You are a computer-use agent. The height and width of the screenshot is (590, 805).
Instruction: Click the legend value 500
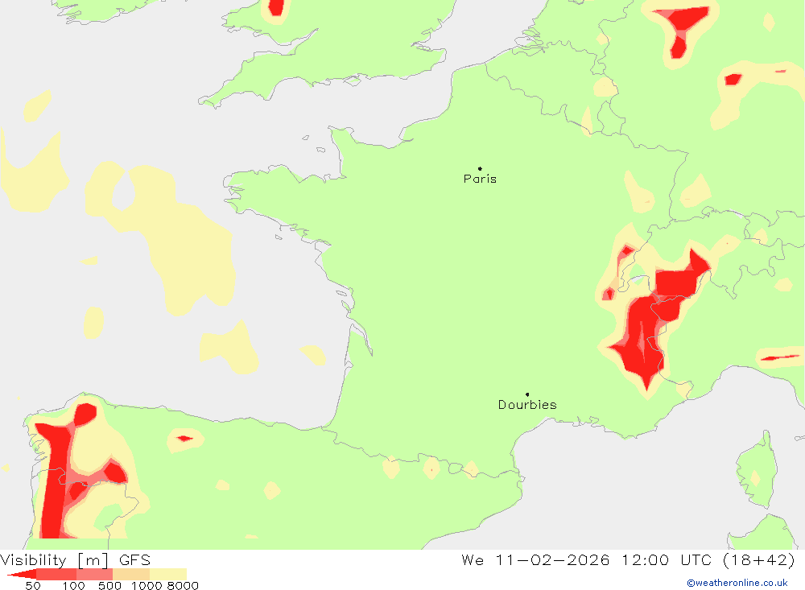click(x=109, y=586)
